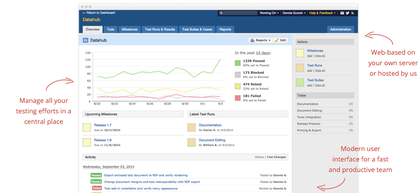Open the Administration tab
Image resolution: width=419 pixels, height=193 pixels.
pyautogui.click(x=341, y=29)
